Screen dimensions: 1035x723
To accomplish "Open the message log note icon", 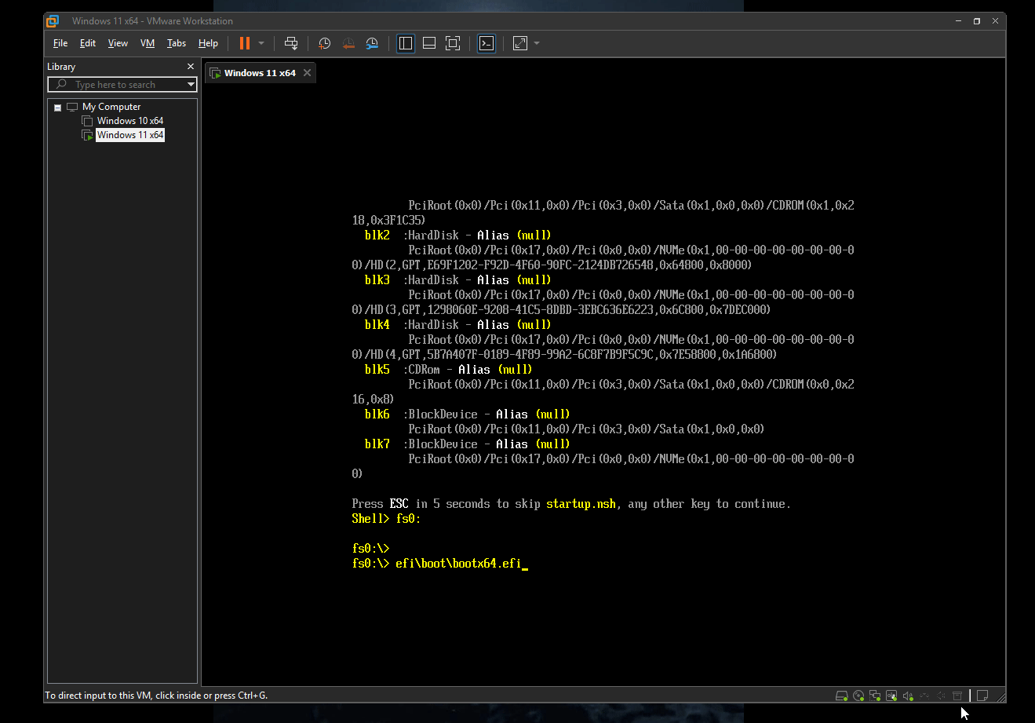I will [982, 696].
